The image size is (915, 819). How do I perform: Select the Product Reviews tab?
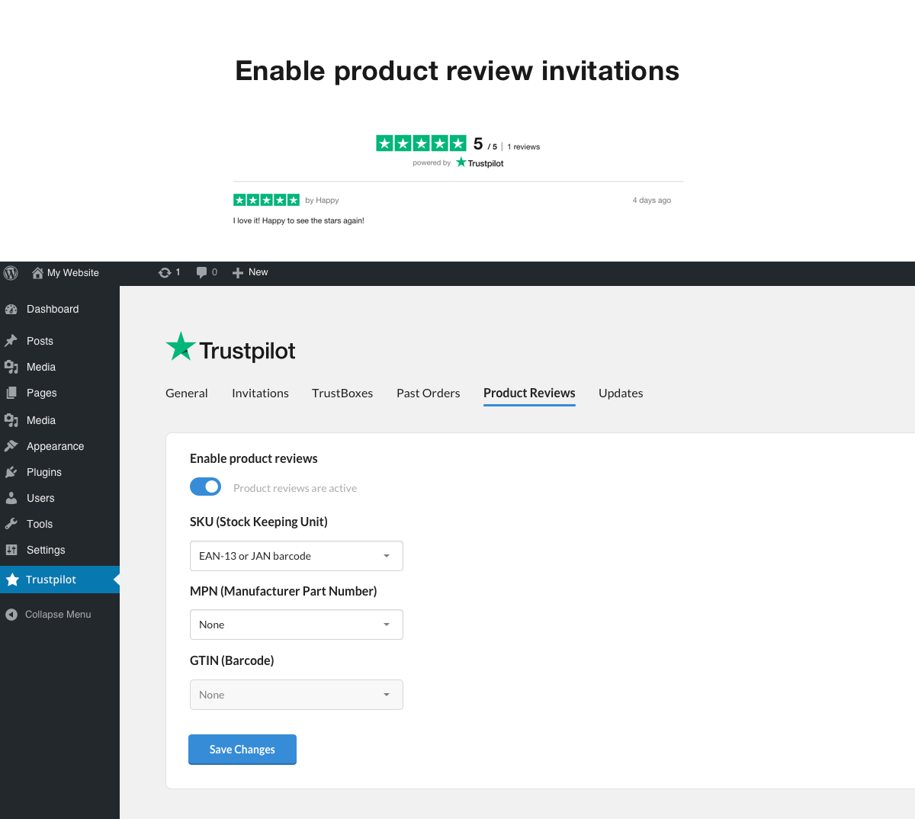[x=529, y=393]
